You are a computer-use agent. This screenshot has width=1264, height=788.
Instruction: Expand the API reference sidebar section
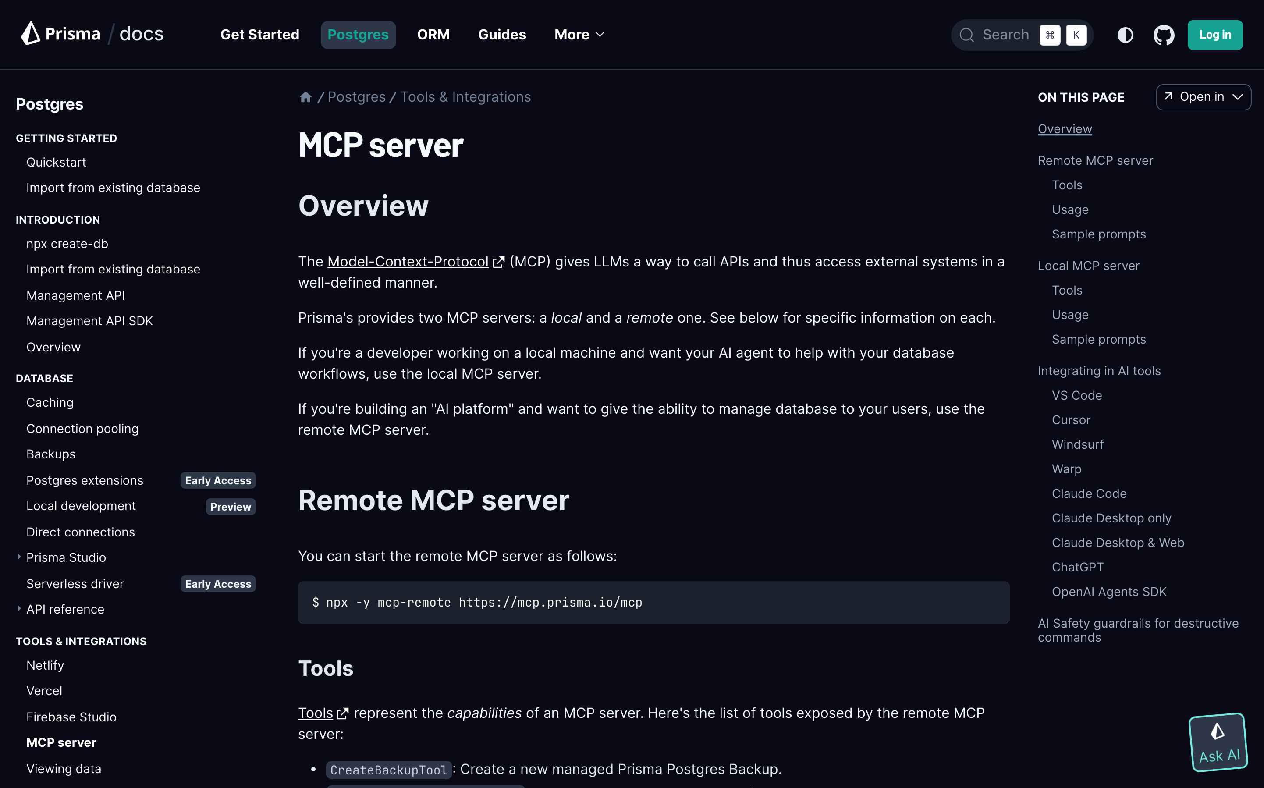(19, 609)
